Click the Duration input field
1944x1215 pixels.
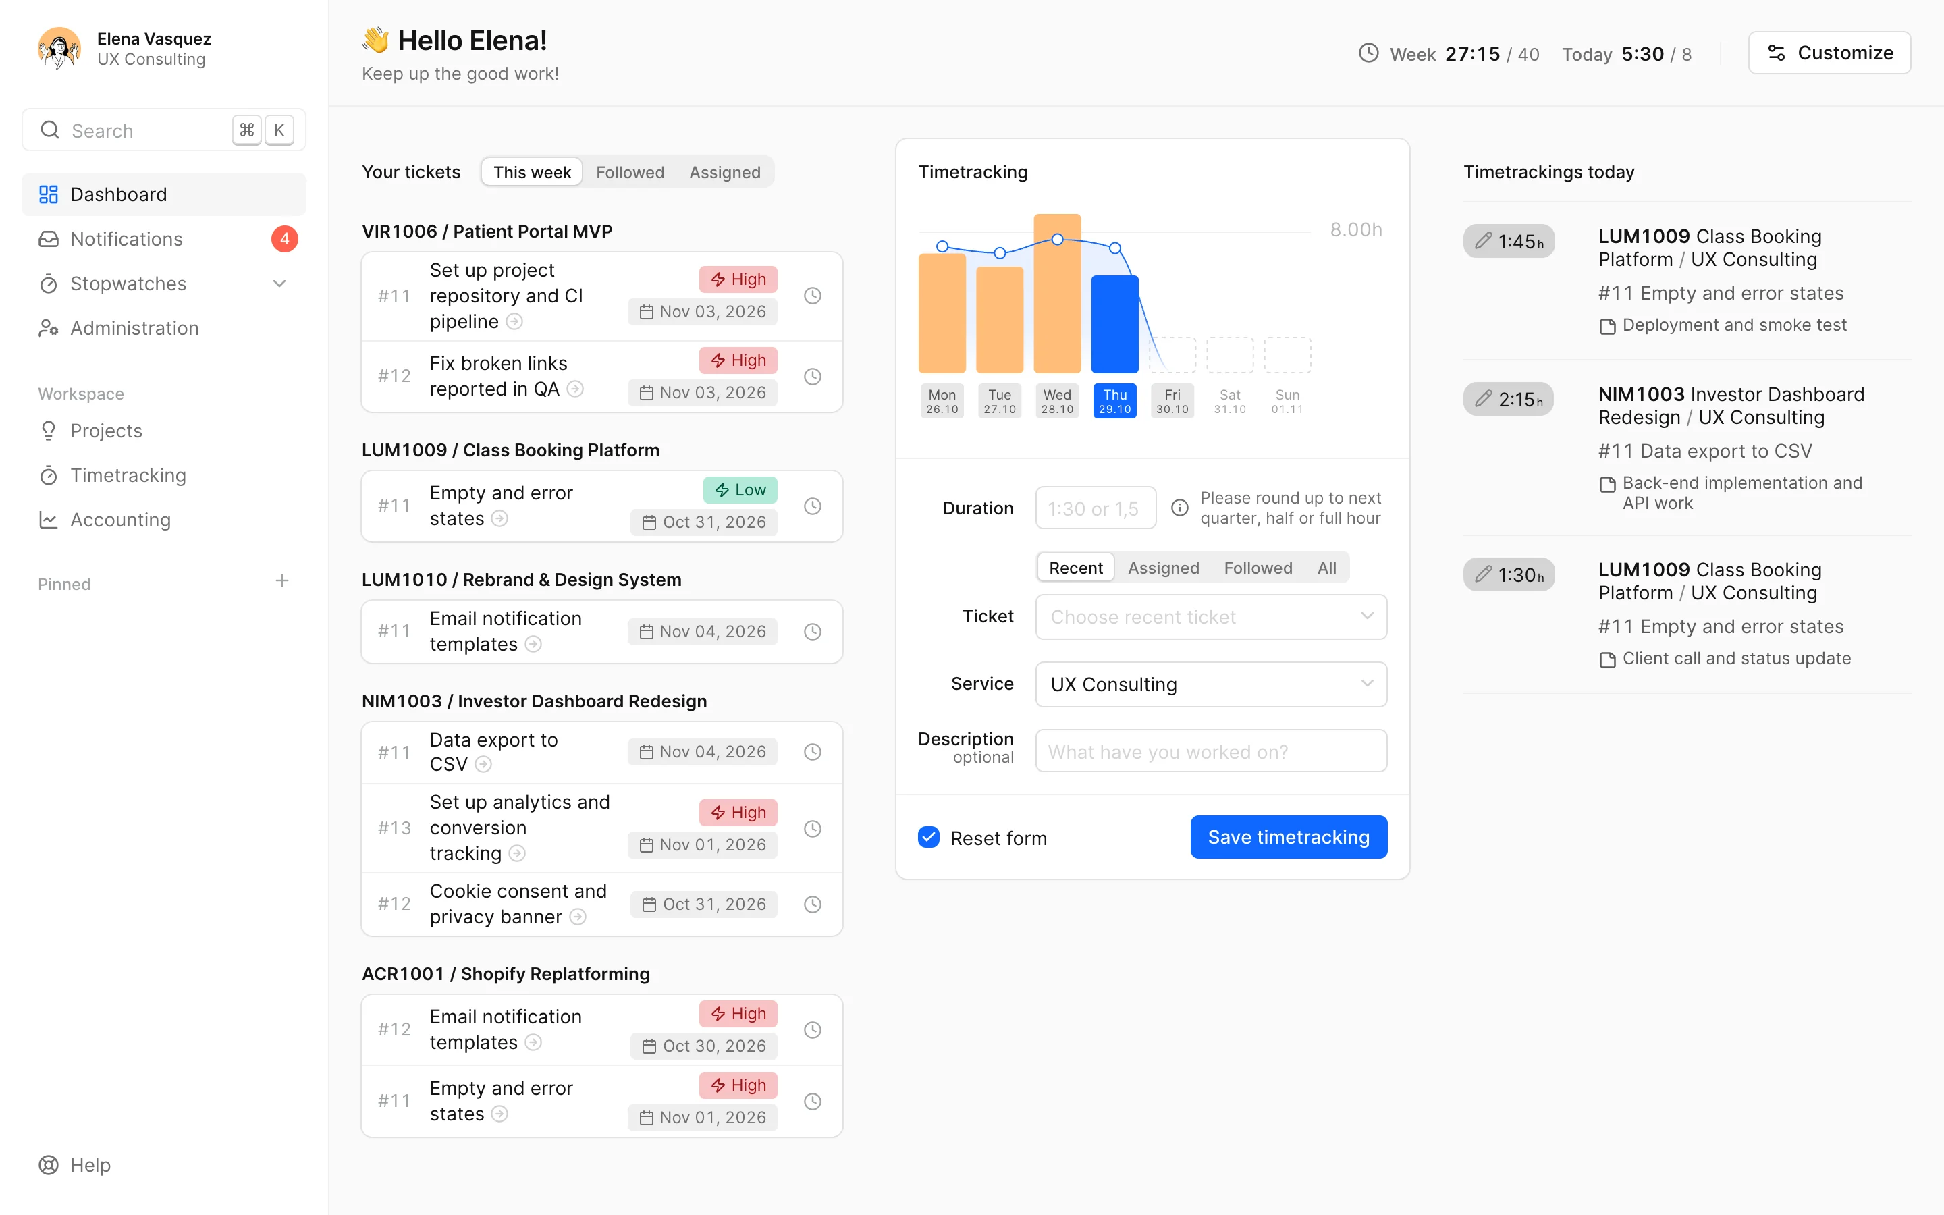click(x=1096, y=508)
